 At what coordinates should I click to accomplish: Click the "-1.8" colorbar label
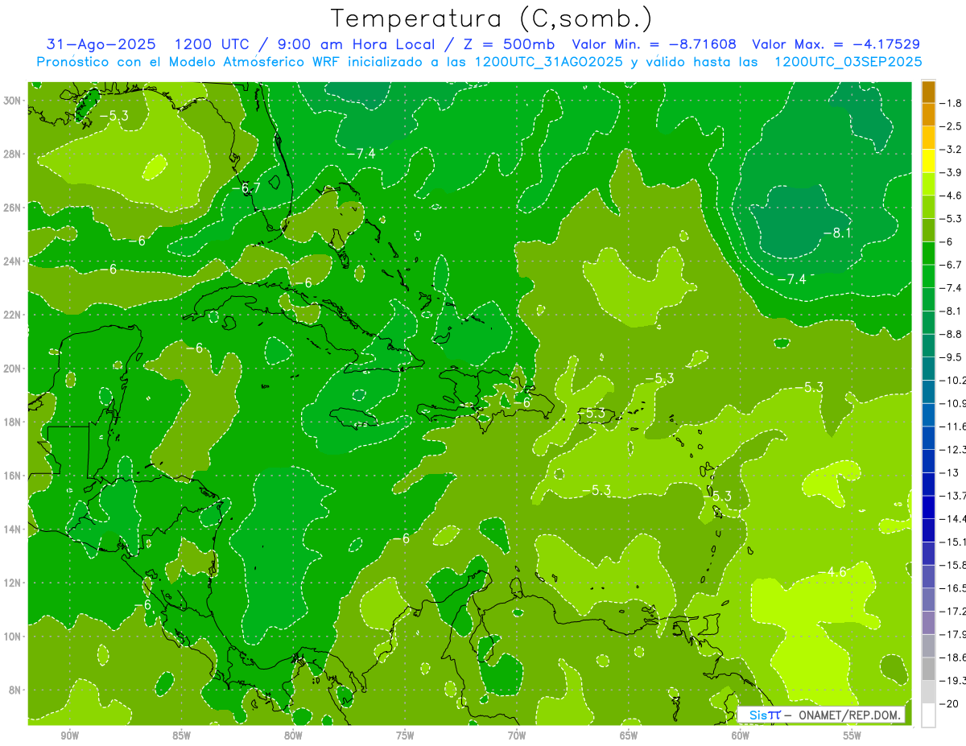[952, 103]
